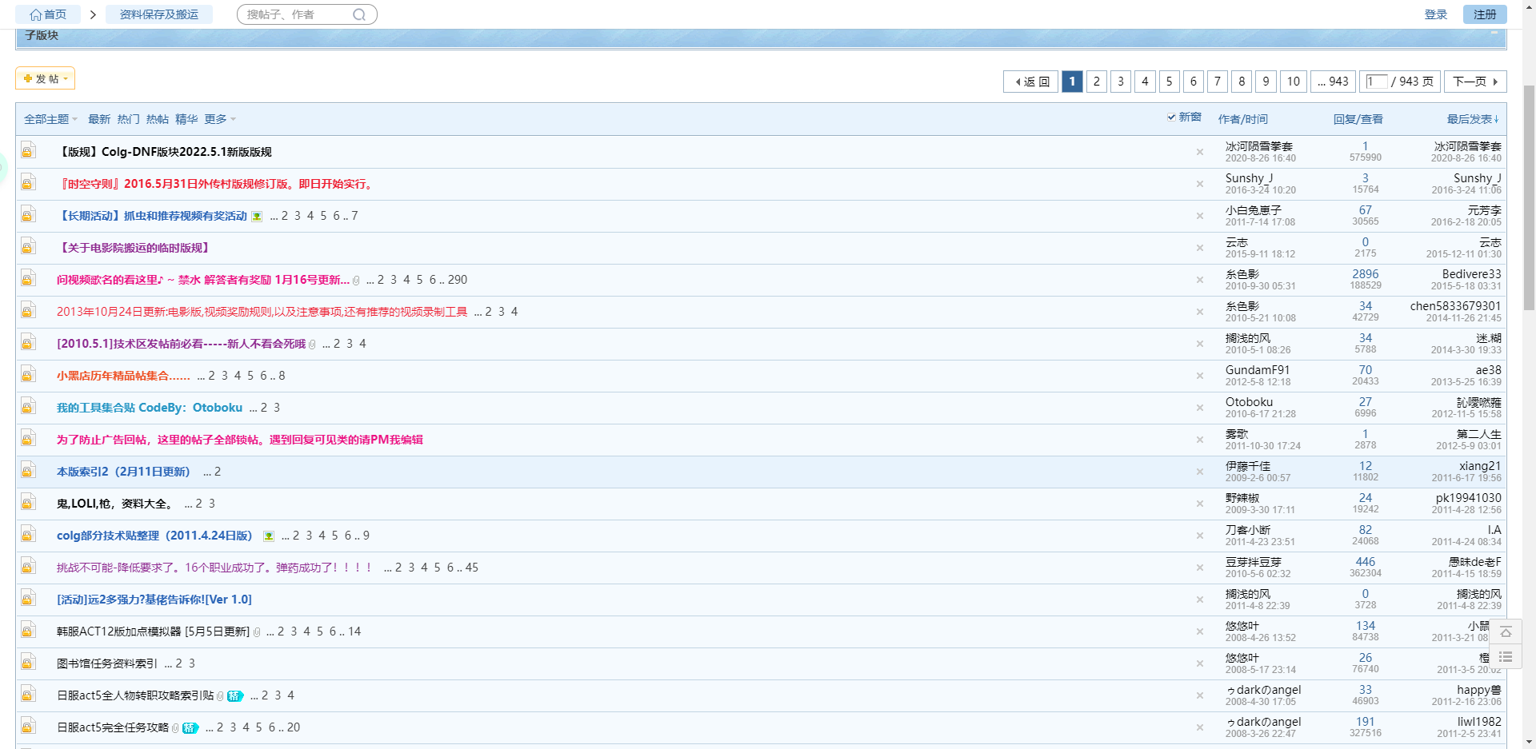
Task: Click the list-view floating icon
Action: click(1506, 657)
